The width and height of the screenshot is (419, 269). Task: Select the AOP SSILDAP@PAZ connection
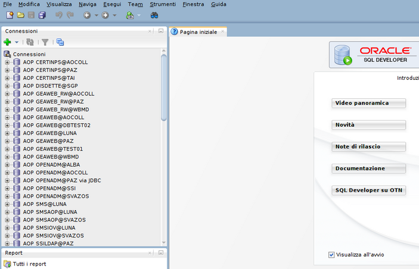(x=48, y=243)
